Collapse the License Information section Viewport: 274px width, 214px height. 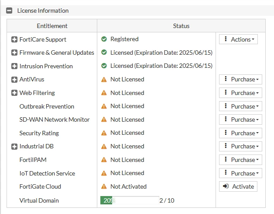(x=9, y=11)
